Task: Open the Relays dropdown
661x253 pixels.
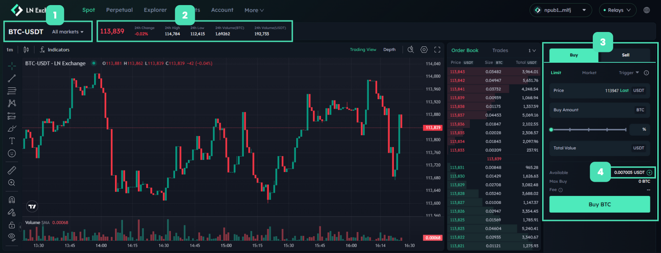Action: pyautogui.click(x=618, y=10)
